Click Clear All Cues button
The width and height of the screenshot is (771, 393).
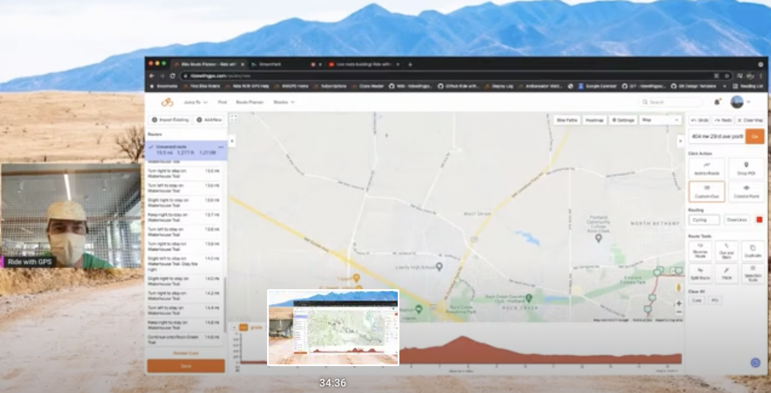point(696,300)
